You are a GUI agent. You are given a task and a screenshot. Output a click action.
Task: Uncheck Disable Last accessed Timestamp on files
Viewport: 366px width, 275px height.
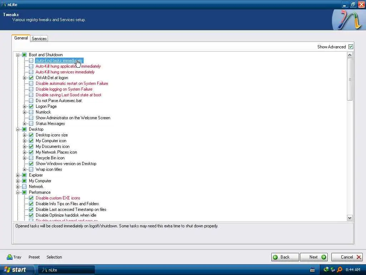click(31, 209)
